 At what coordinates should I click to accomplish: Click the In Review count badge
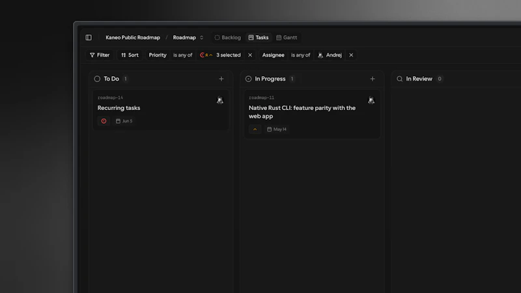[x=440, y=79]
